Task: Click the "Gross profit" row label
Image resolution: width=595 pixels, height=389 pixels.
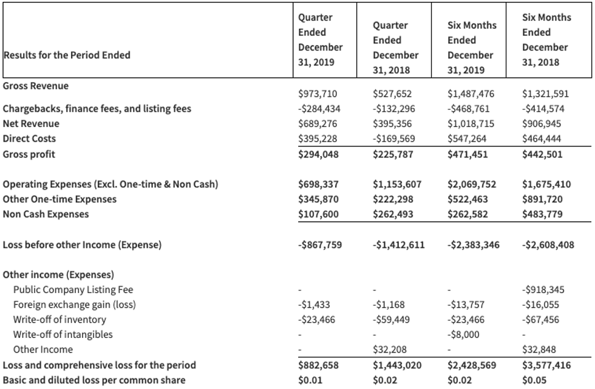Action: pyautogui.click(x=29, y=154)
